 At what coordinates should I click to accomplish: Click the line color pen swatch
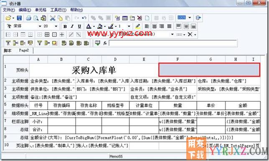(111, 26)
